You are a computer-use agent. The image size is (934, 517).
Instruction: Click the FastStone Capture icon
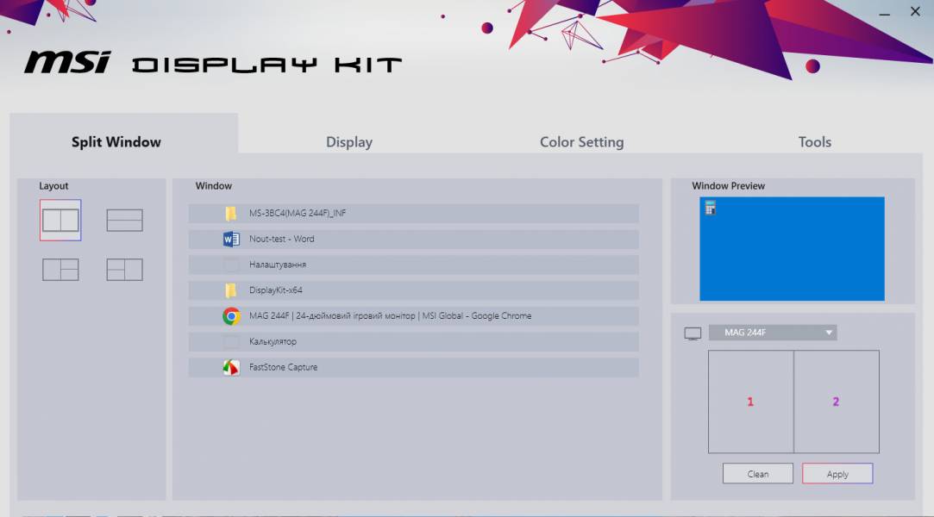click(231, 368)
